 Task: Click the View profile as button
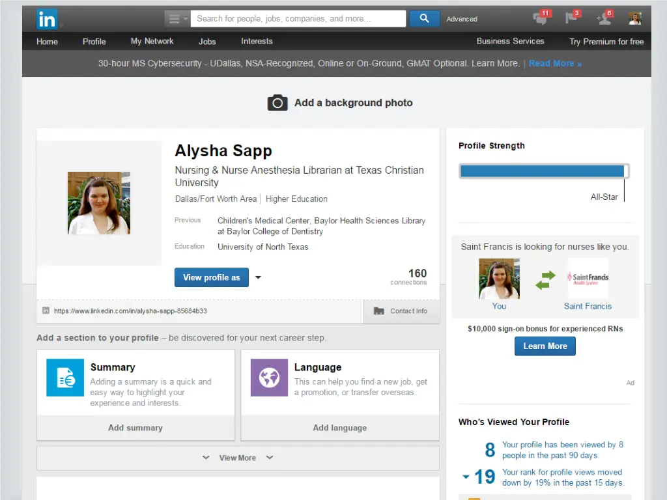coord(212,277)
